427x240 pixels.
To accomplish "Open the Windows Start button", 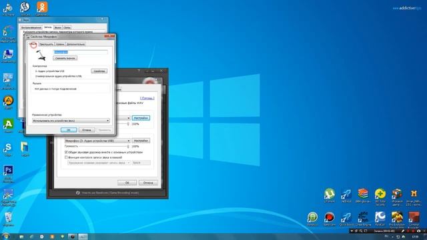I will (x=5, y=236).
